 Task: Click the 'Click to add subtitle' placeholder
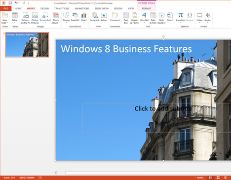pos(163,108)
